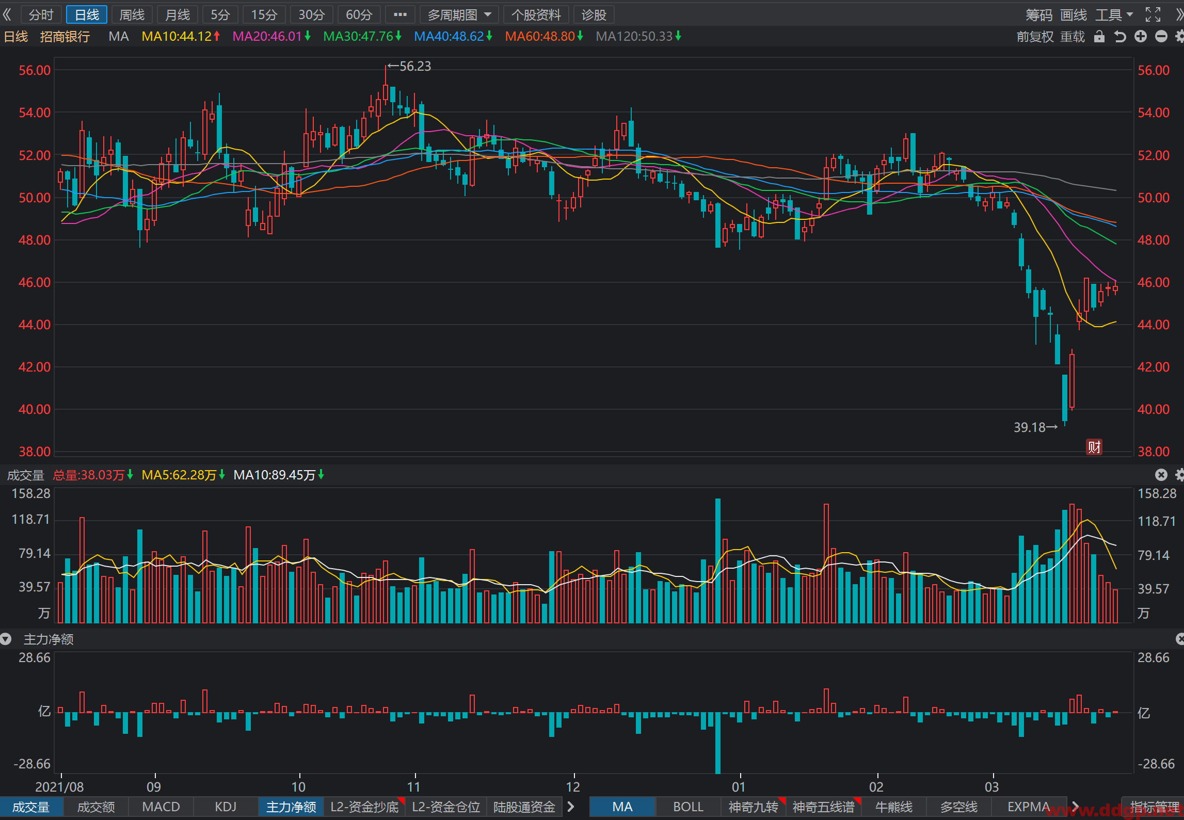Switch to 月线 monthly chart
The height and width of the screenshot is (820, 1184).
pos(178,15)
